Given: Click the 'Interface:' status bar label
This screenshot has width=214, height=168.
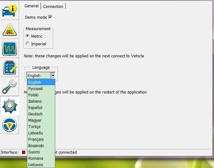Looking at the screenshot, I should click(x=10, y=152).
